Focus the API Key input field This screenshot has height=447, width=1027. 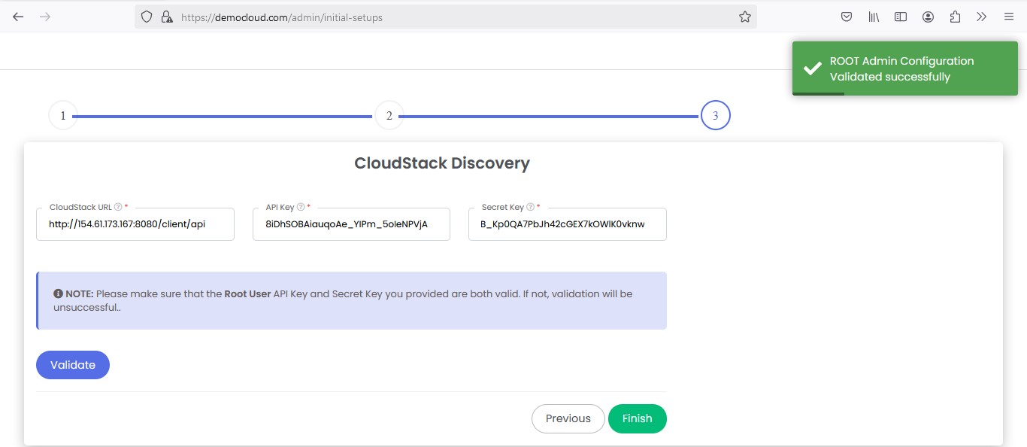click(x=351, y=224)
